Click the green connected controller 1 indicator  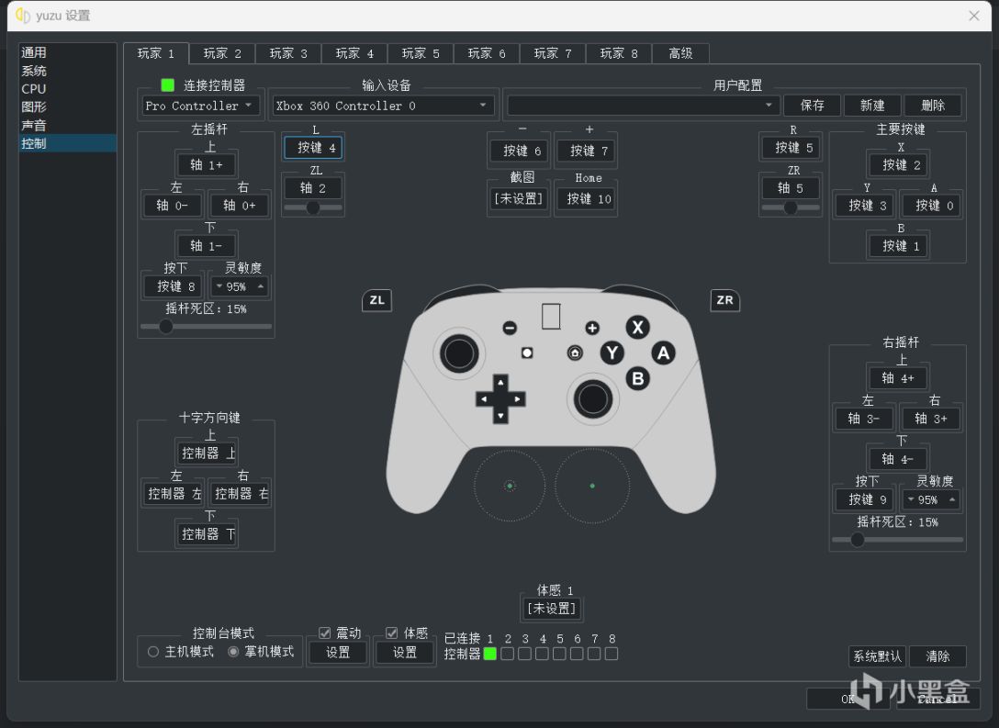490,654
